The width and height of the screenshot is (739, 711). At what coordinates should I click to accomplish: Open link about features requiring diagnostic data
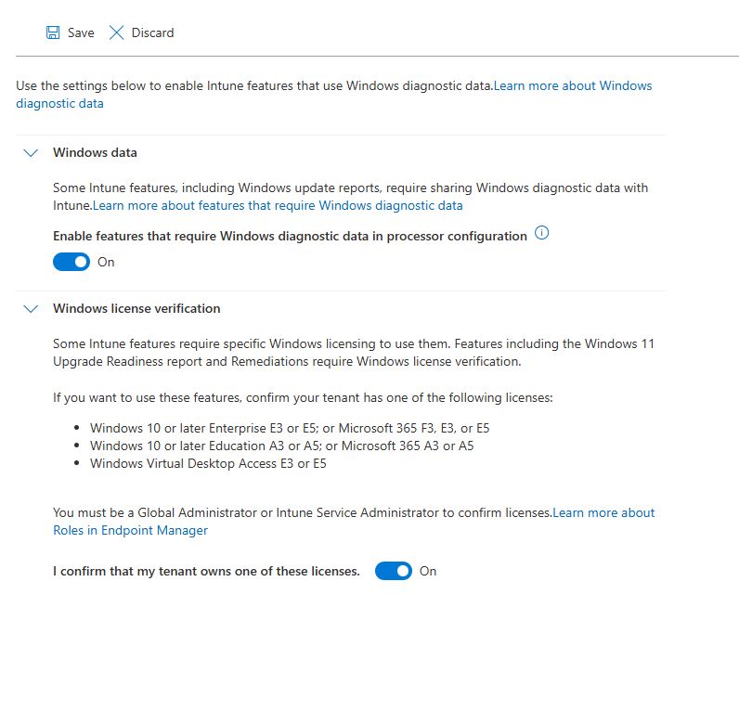point(278,205)
